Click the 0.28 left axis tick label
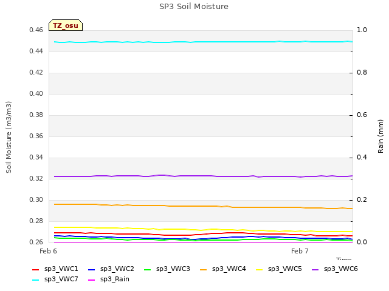This screenshot has width=389, height=291. 36,221
